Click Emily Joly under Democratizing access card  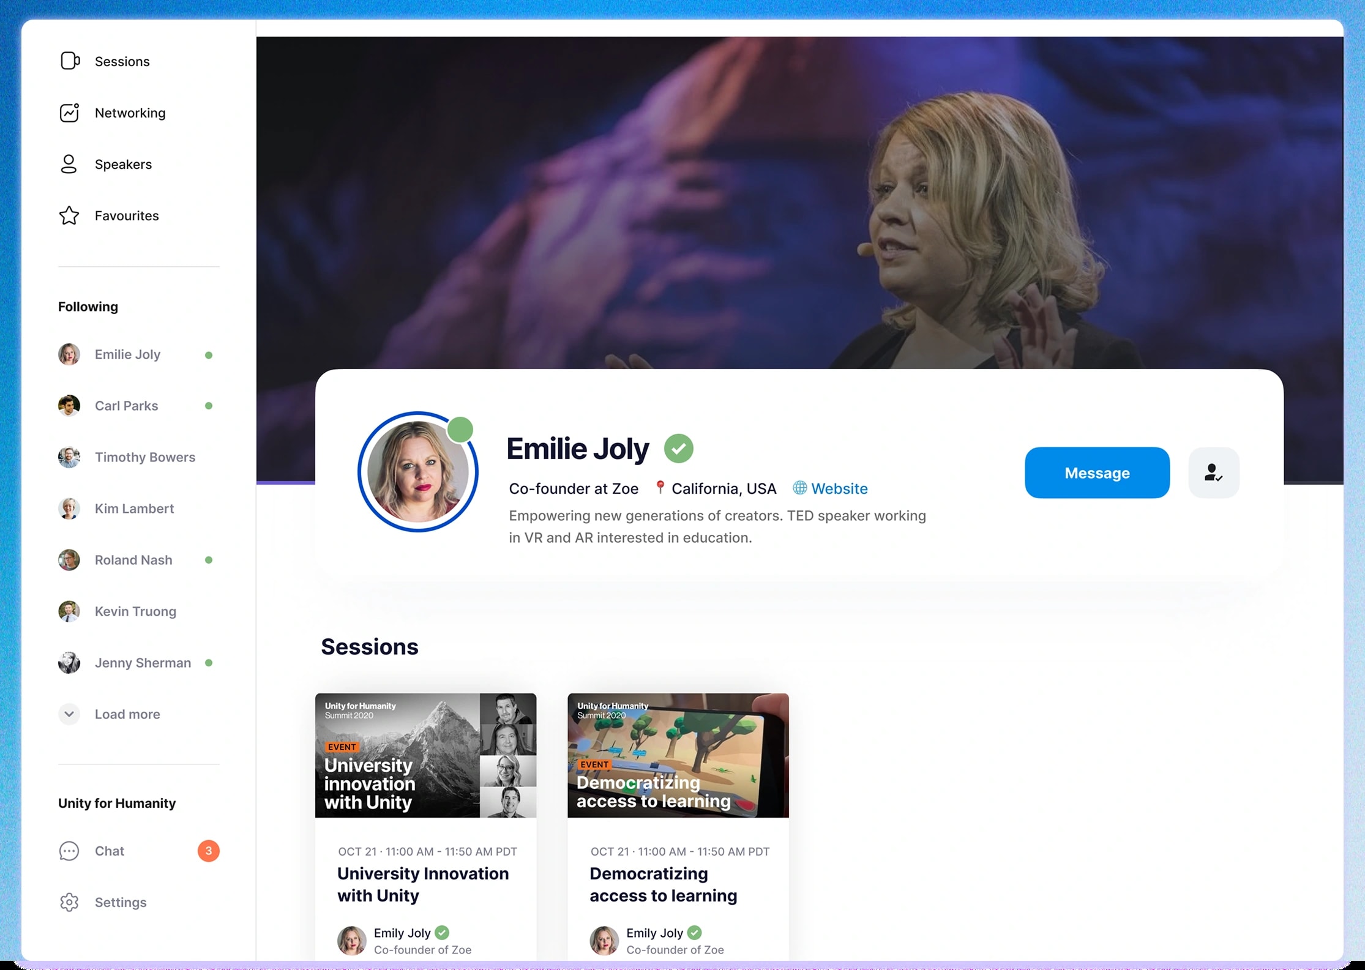(654, 933)
